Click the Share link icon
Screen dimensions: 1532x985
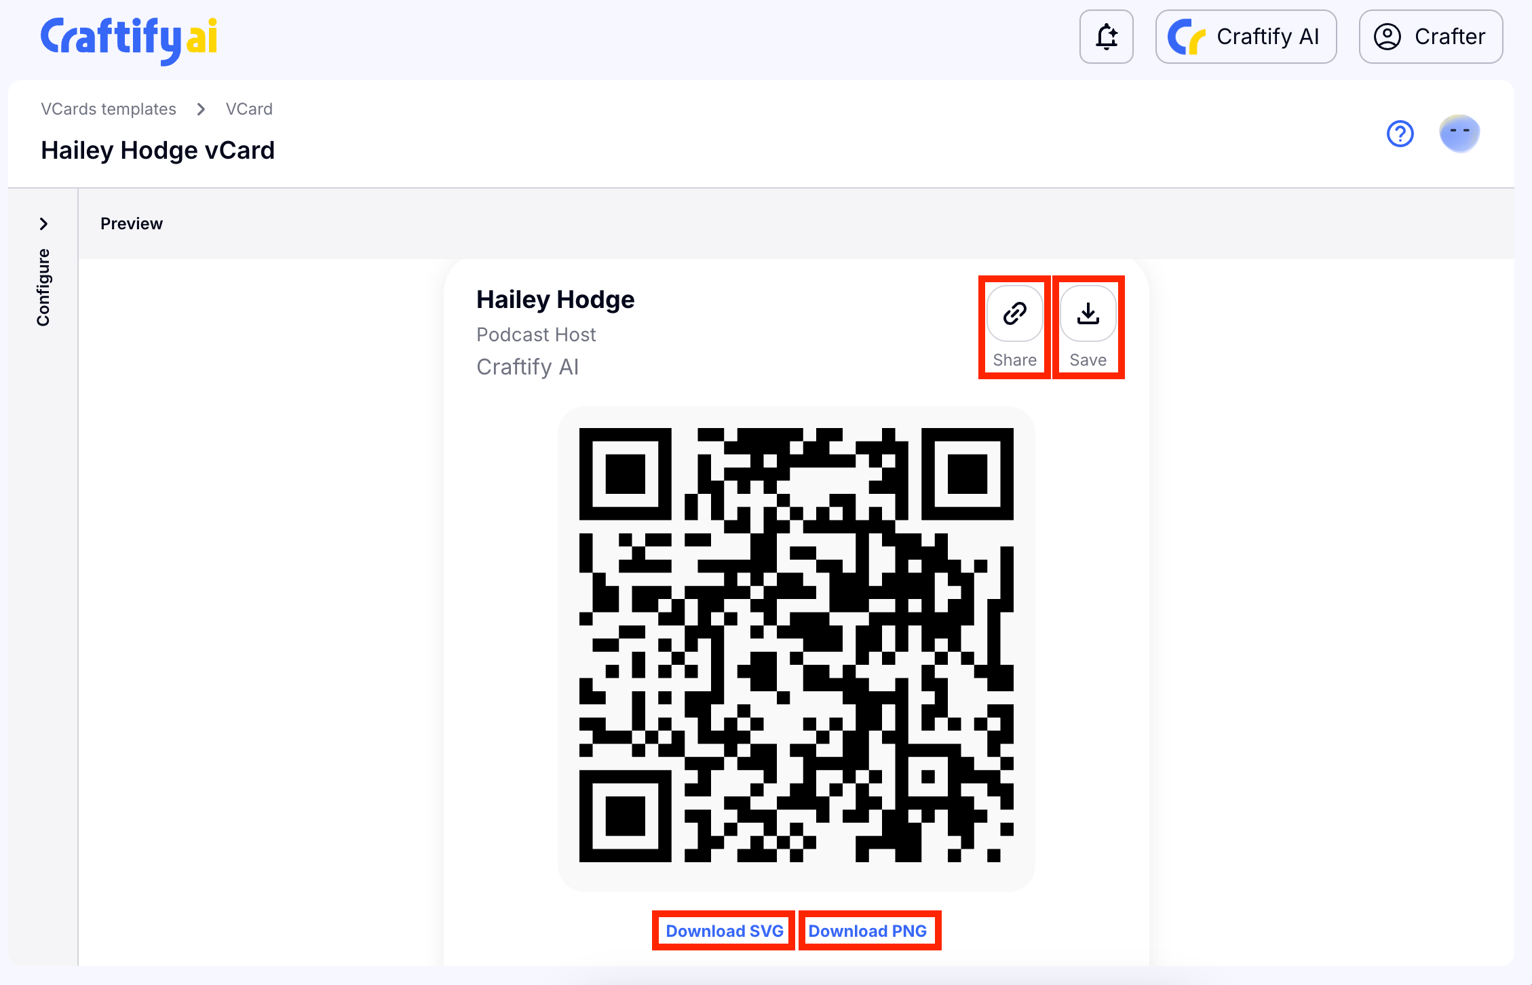(1014, 314)
